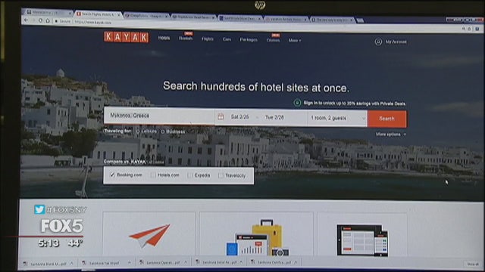
Task: Click the orange Search button
Action: tap(387, 119)
